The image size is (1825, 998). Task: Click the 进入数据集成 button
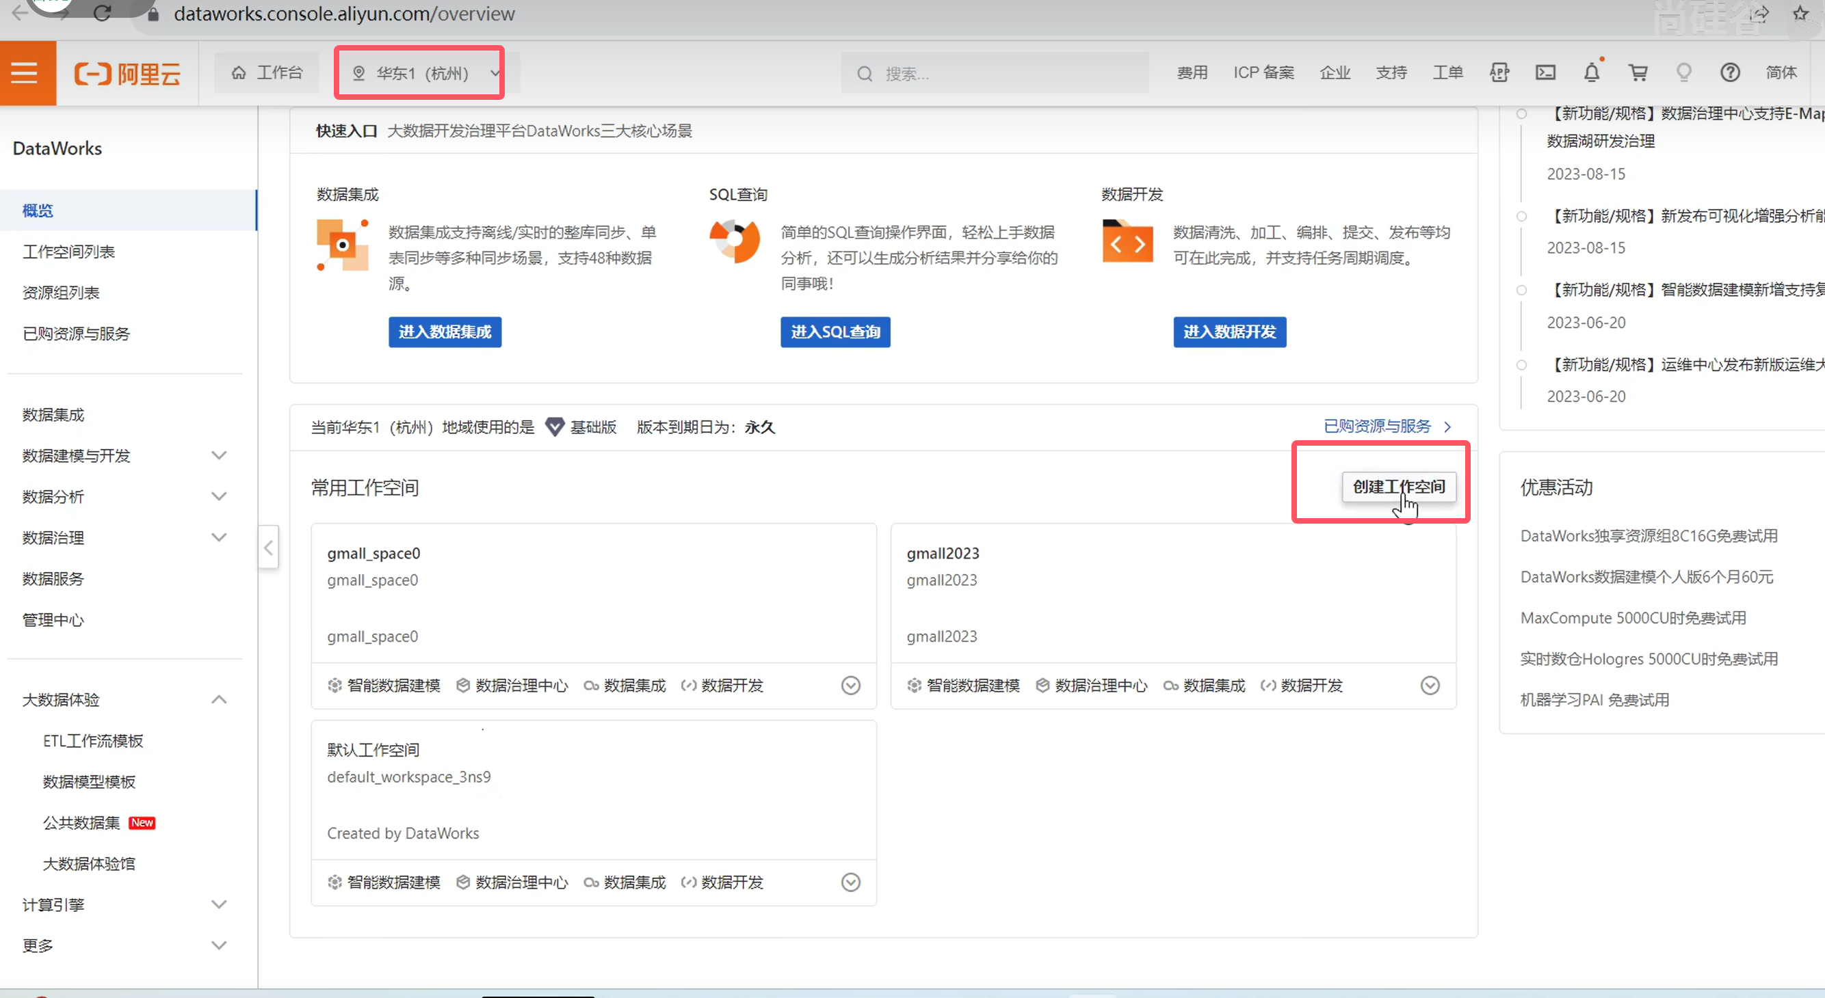[444, 332]
